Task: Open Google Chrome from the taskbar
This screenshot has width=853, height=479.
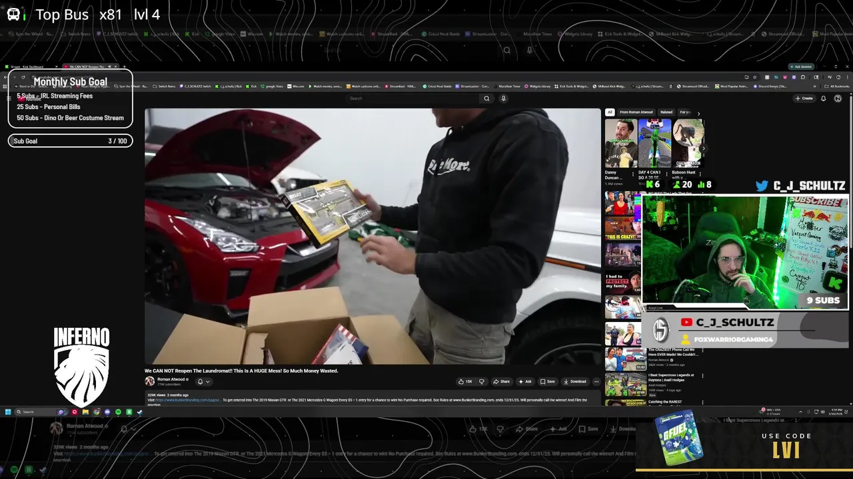Action: point(97,412)
